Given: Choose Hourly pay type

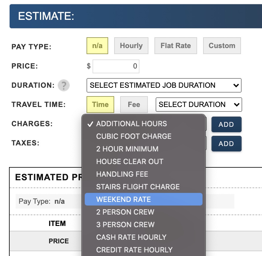Looking at the screenshot, I should 131,46.
